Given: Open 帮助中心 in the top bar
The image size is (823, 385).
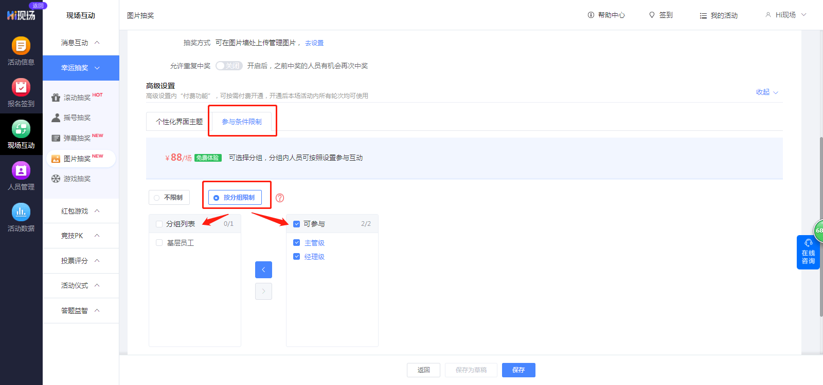Looking at the screenshot, I should coord(606,15).
